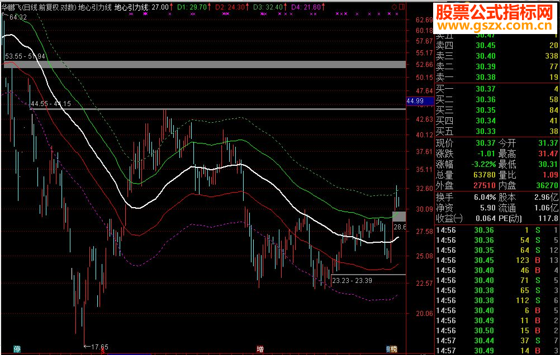Click the 总量 63780 total volume
560x355 pixels.
click(485, 175)
